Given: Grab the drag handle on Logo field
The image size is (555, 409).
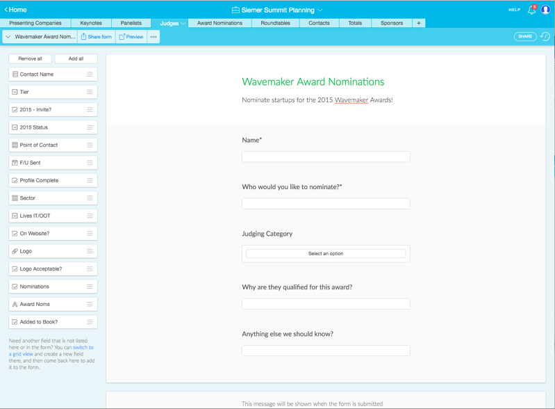Looking at the screenshot, I should click(90, 251).
